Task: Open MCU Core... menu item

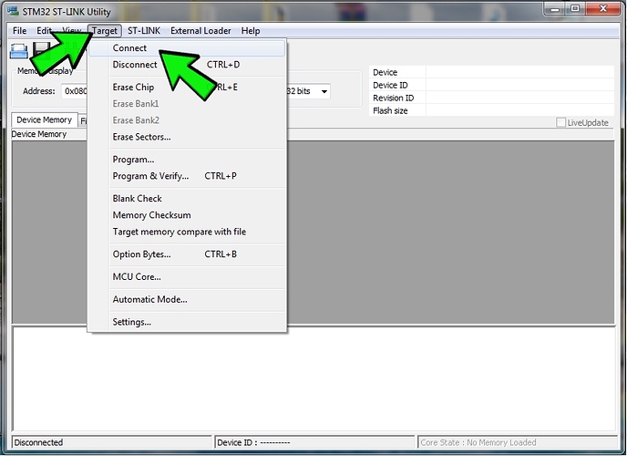Action: 187,277
